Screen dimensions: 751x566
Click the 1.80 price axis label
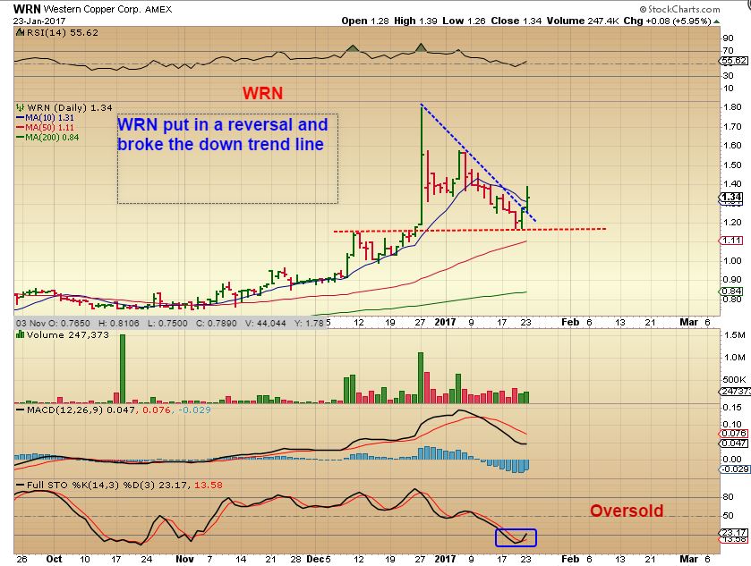click(x=732, y=107)
